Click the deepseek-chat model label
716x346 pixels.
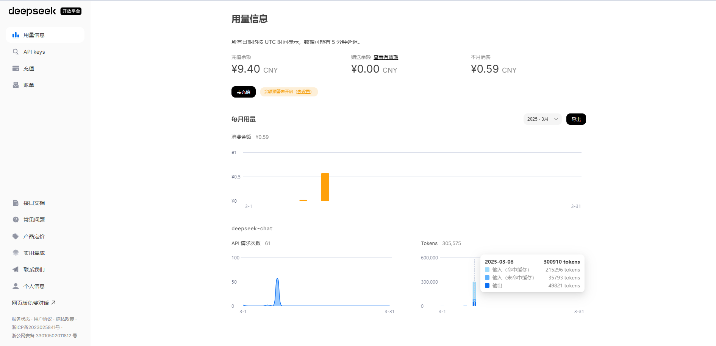click(252, 228)
